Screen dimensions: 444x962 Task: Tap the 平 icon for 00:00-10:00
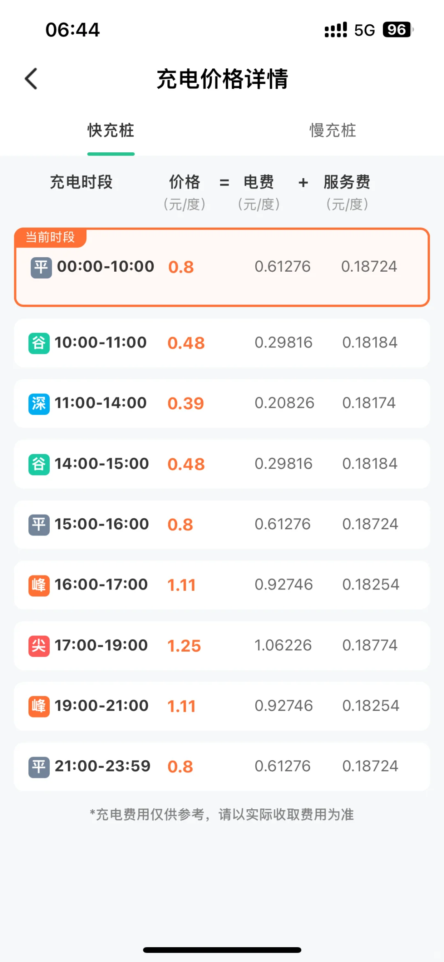41,267
